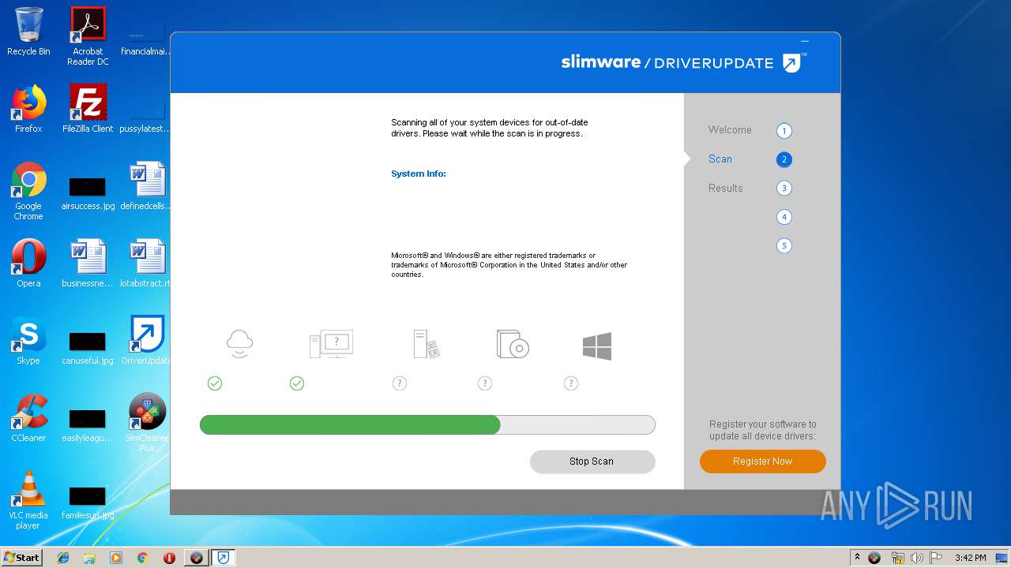Screen dimensions: 1011x568
Task: Click the cloud connection scan icon
Action: tap(239, 344)
